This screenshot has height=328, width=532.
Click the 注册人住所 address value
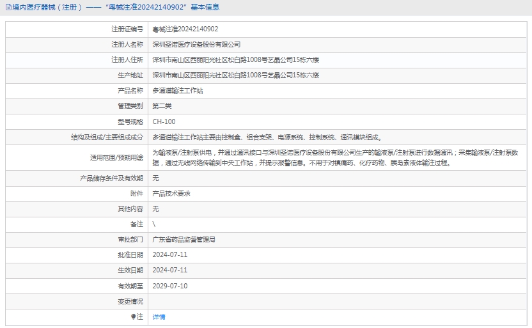[235, 60]
